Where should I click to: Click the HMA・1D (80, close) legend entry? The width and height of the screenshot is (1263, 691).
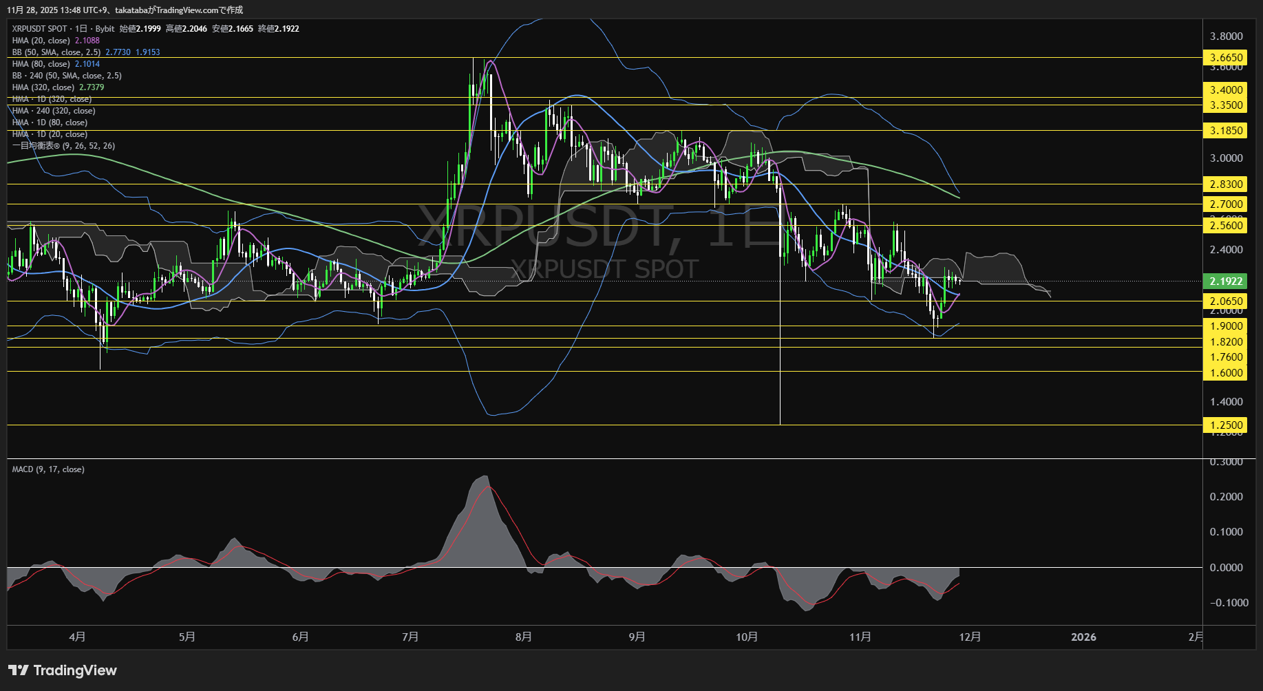pyautogui.click(x=48, y=122)
